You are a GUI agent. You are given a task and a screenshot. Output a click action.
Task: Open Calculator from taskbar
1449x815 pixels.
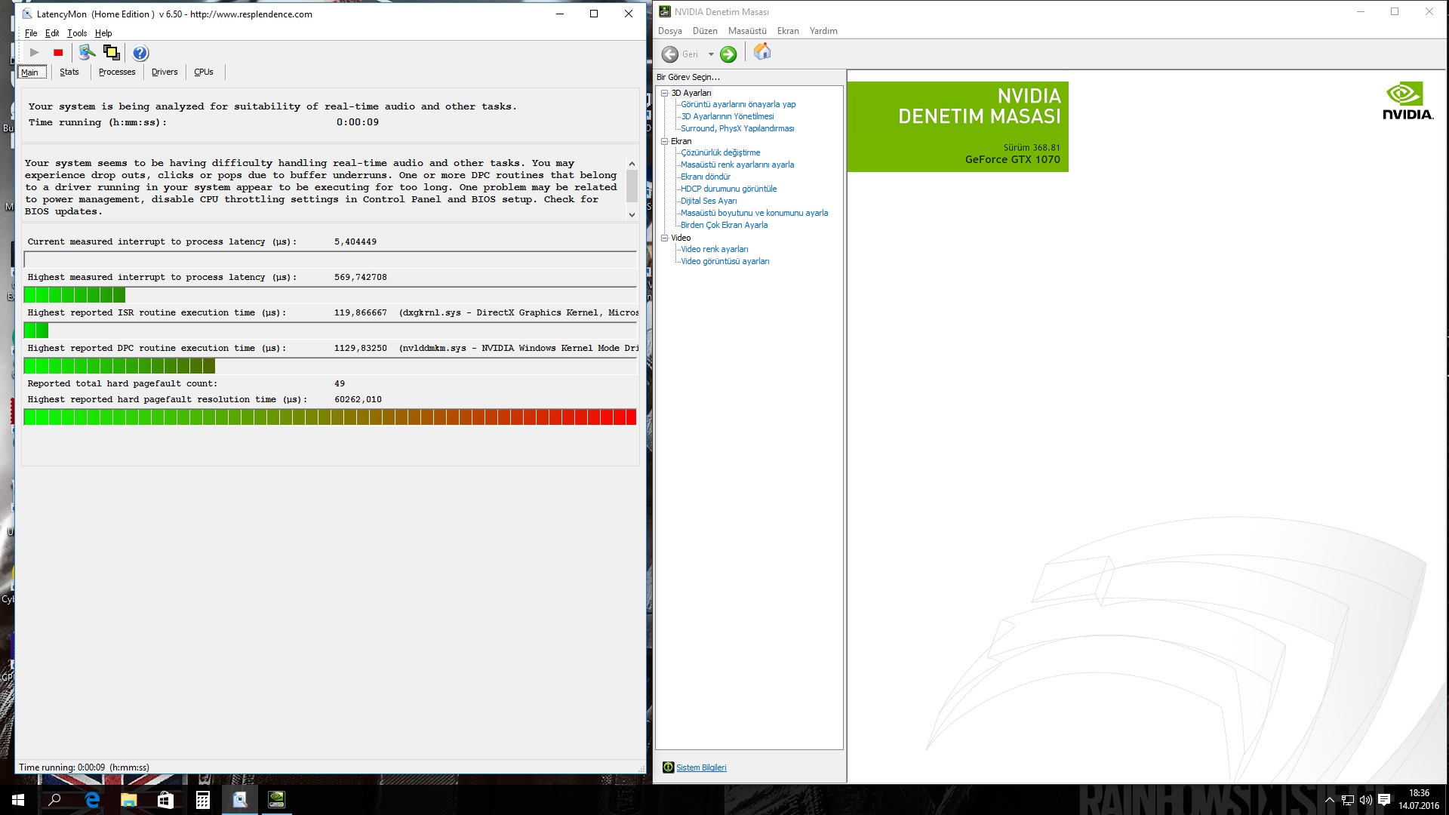point(203,800)
